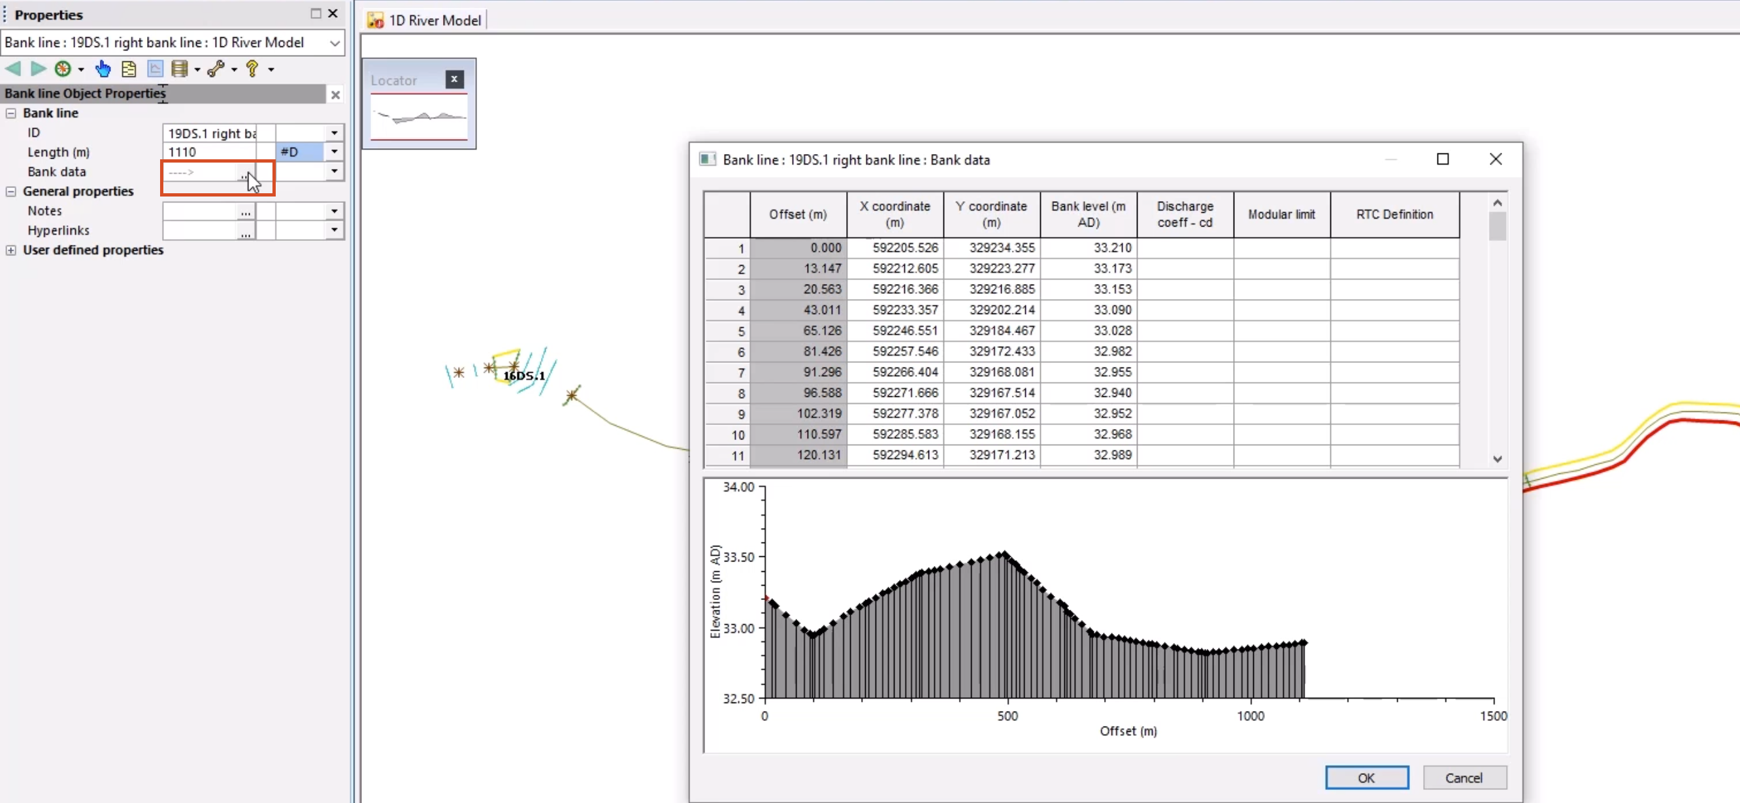Click the Locator overview thumbnail

tap(419, 118)
